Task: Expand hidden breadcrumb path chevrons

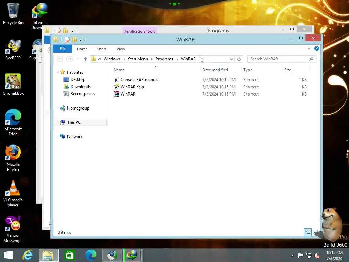Action: (100, 59)
